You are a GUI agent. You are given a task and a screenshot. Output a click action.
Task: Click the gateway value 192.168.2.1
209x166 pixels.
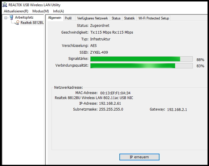177,110
